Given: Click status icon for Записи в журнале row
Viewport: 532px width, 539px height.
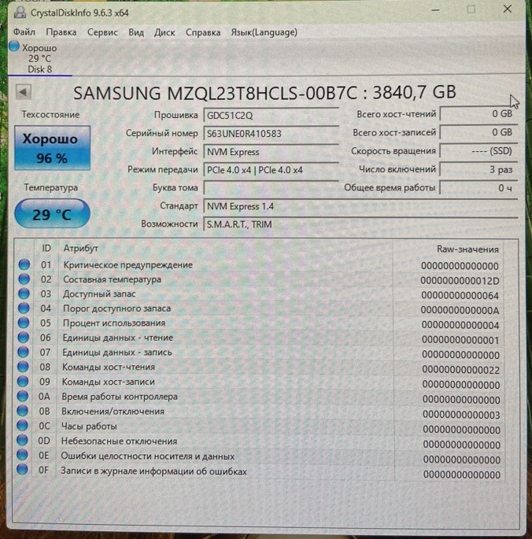Looking at the screenshot, I should click(22, 470).
